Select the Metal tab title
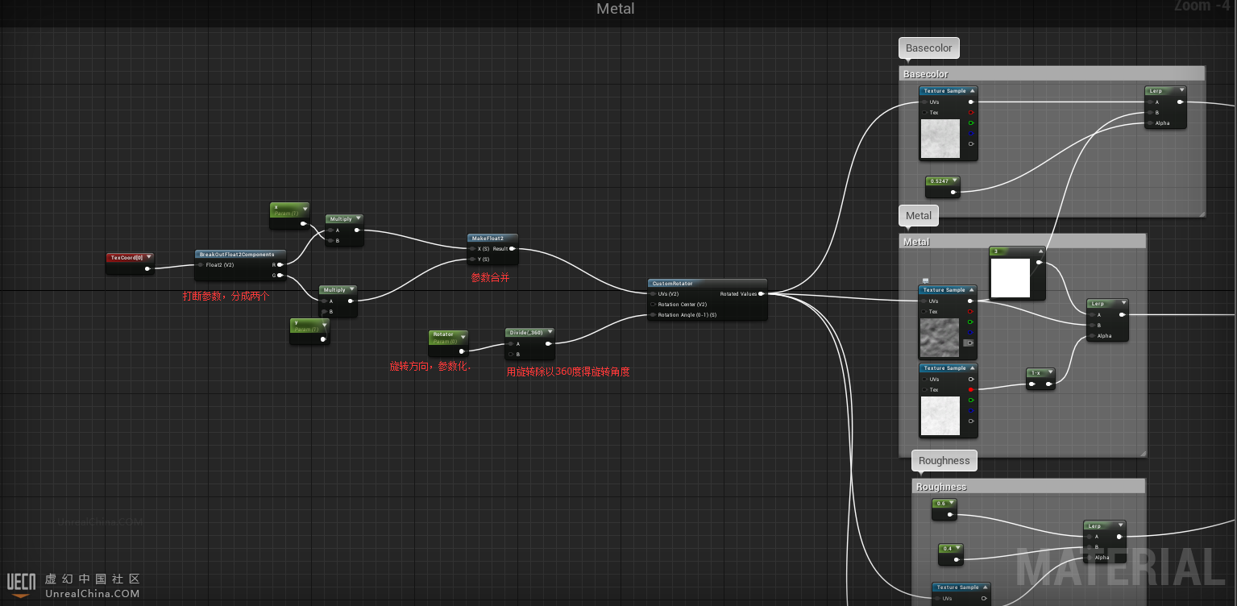The width and height of the screenshot is (1237, 606). [616, 9]
